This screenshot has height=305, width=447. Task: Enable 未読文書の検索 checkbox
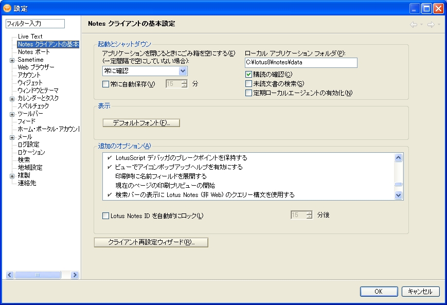coord(249,84)
